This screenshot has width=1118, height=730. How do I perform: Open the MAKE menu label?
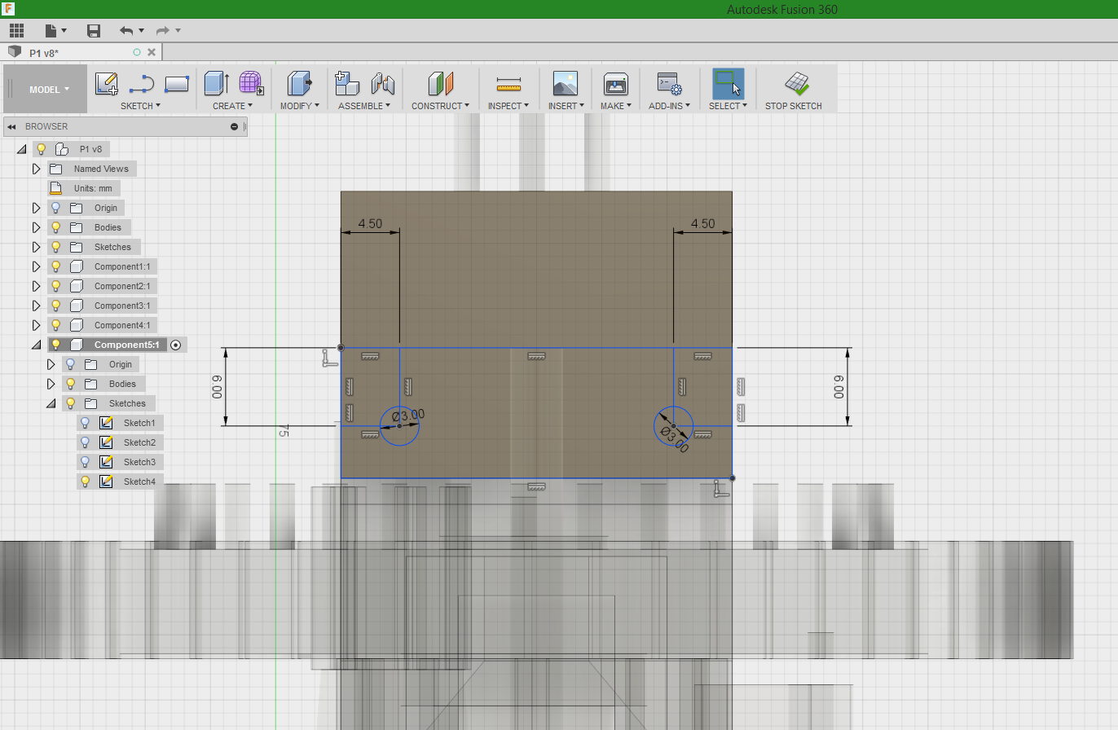[615, 106]
